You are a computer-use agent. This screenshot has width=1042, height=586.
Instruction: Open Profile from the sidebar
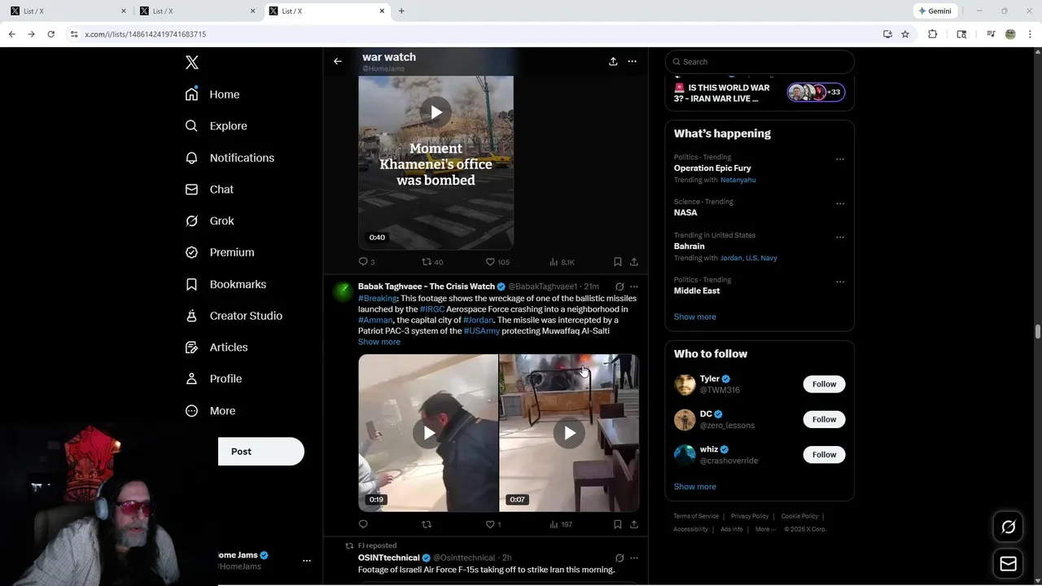(213, 378)
